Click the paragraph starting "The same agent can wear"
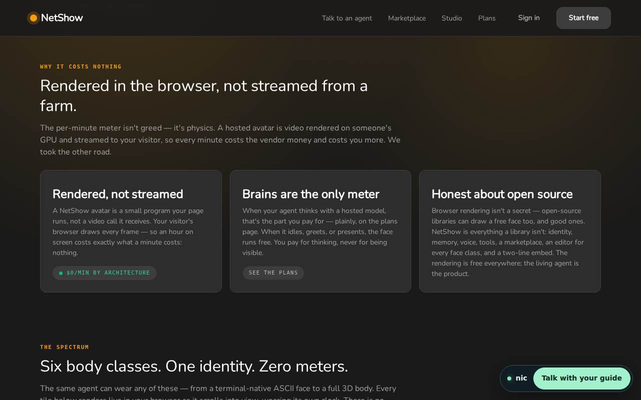 (x=218, y=392)
